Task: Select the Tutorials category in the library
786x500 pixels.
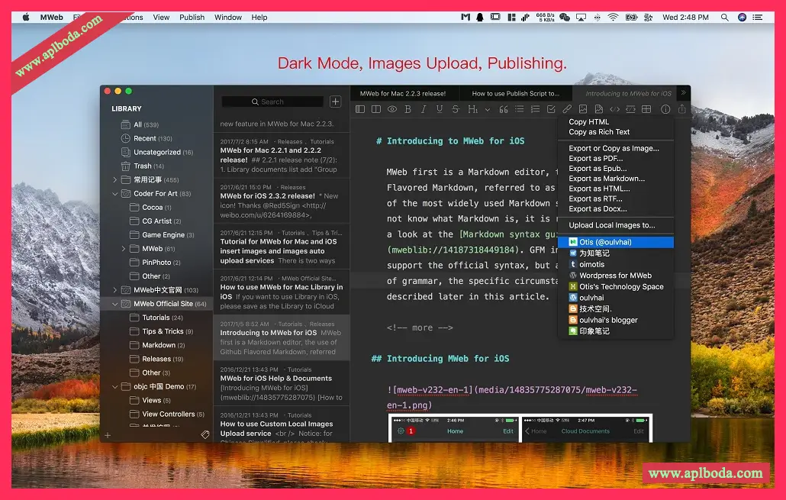Action: 156,318
